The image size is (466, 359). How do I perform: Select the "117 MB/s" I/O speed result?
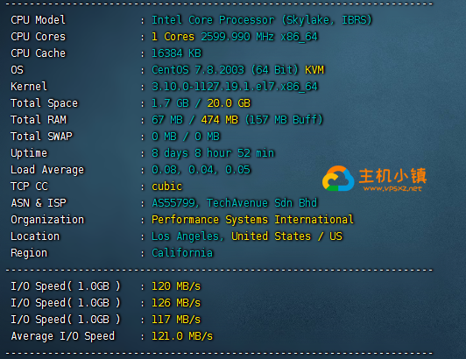[176, 320]
